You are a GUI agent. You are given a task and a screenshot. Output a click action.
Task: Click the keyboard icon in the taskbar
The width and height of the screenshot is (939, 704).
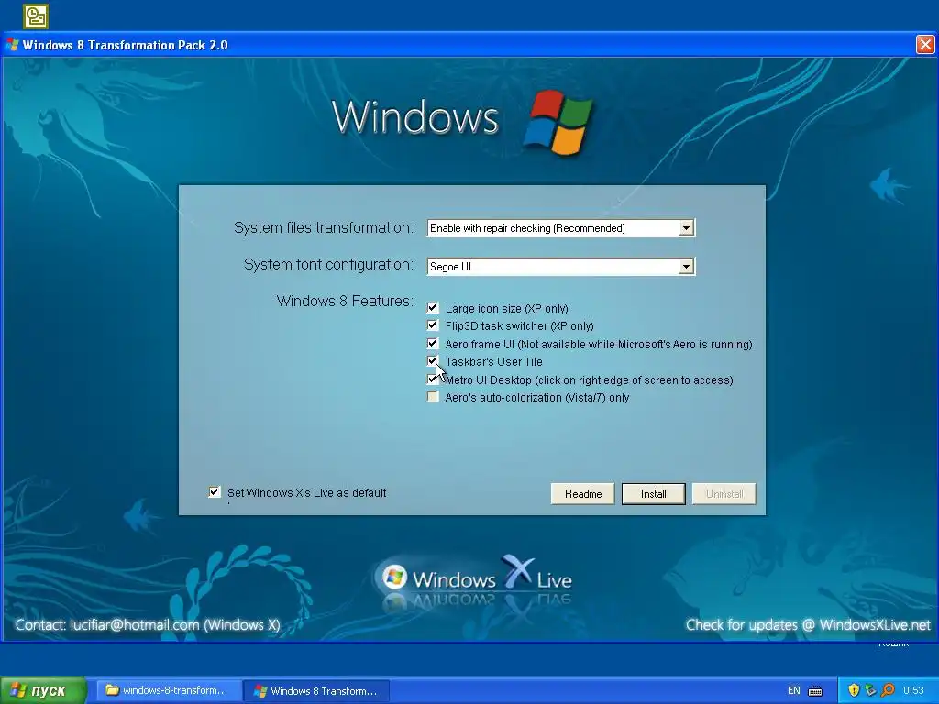click(815, 691)
